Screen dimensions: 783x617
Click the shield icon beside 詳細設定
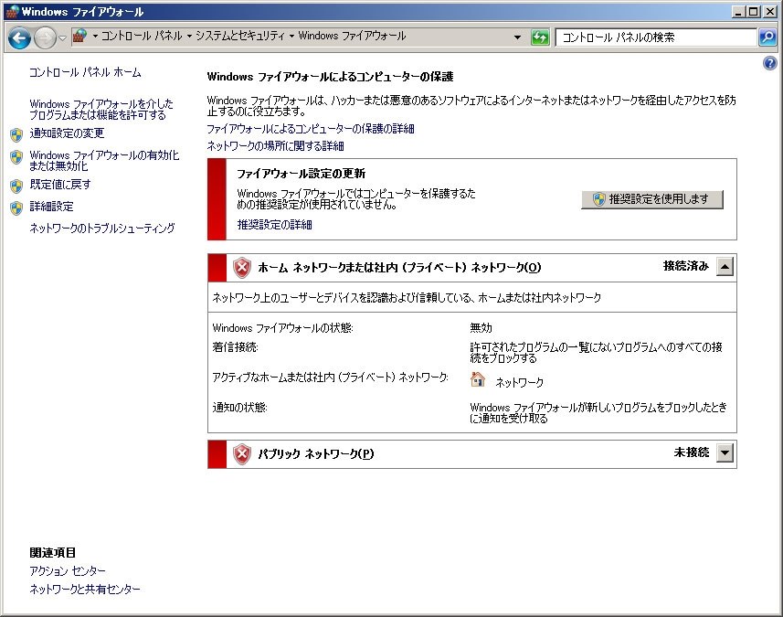pyautogui.click(x=16, y=208)
